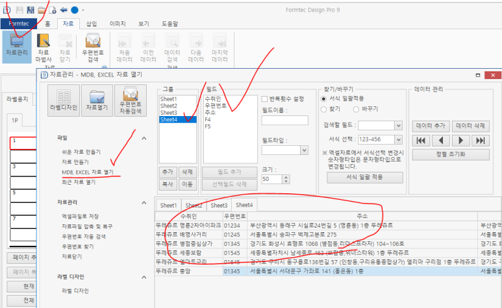Viewport: 502px width, 308px height.
Task: Click 서식 일괄 적용 button
Action: pyautogui.click(x=365, y=177)
